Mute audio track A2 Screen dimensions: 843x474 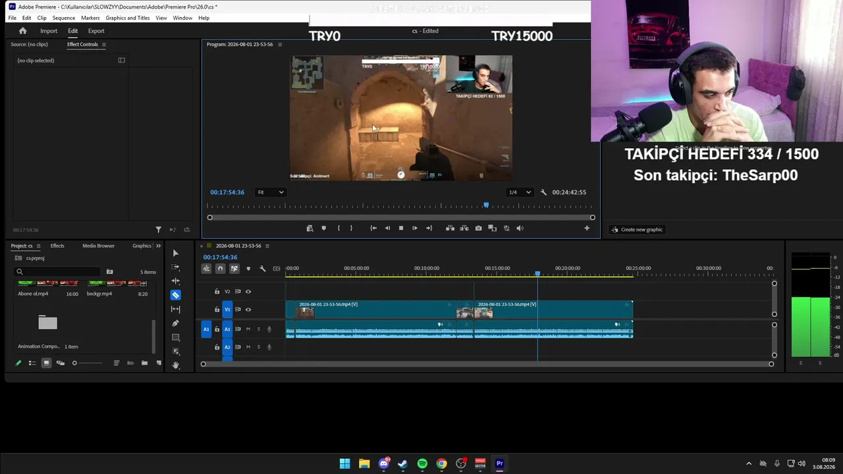pos(248,347)
